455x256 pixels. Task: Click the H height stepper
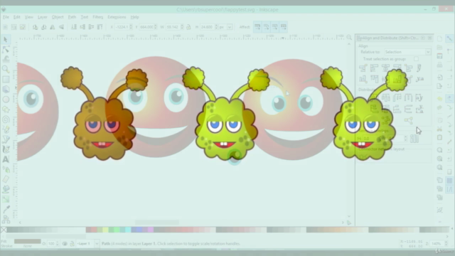coord(216,27)
